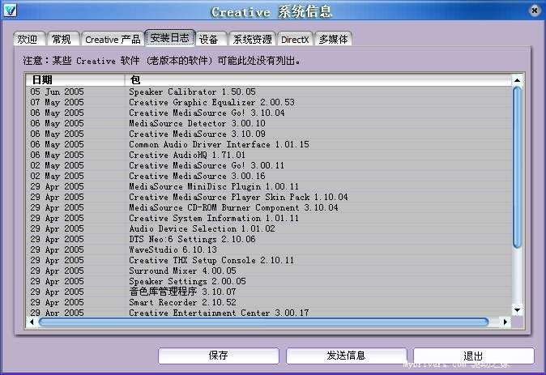Viewport: 546px width, 375px height.
Task: Click the vertical scrollbar down arrow
Action: [518, 310]
